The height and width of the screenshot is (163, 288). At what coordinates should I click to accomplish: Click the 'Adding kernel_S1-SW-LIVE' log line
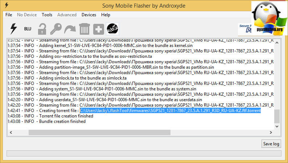100,46
